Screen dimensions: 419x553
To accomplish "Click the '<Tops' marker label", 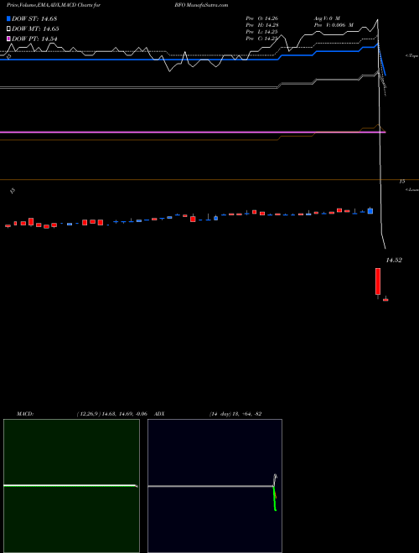I will click(411, 56).
